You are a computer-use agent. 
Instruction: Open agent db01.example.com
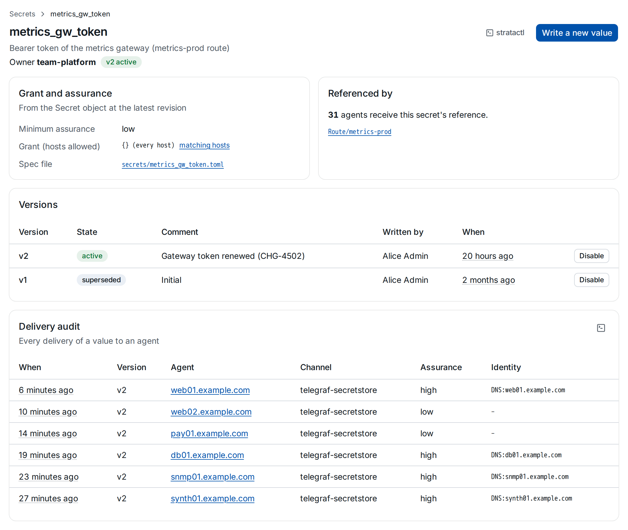pos(207,455)
